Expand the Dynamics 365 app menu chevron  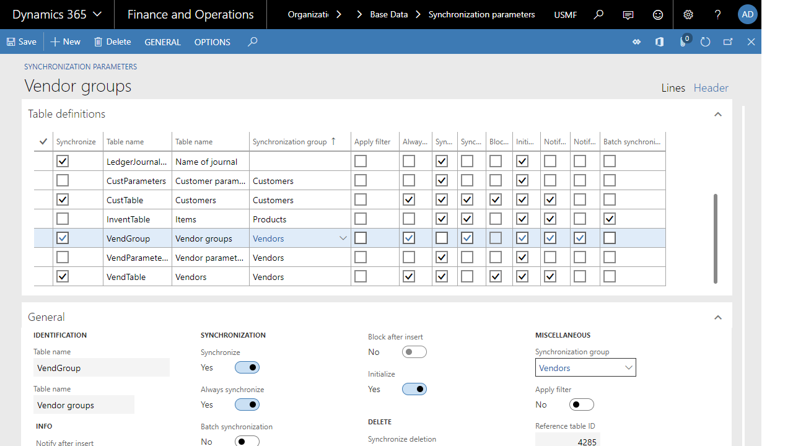[x=97, y=14]
